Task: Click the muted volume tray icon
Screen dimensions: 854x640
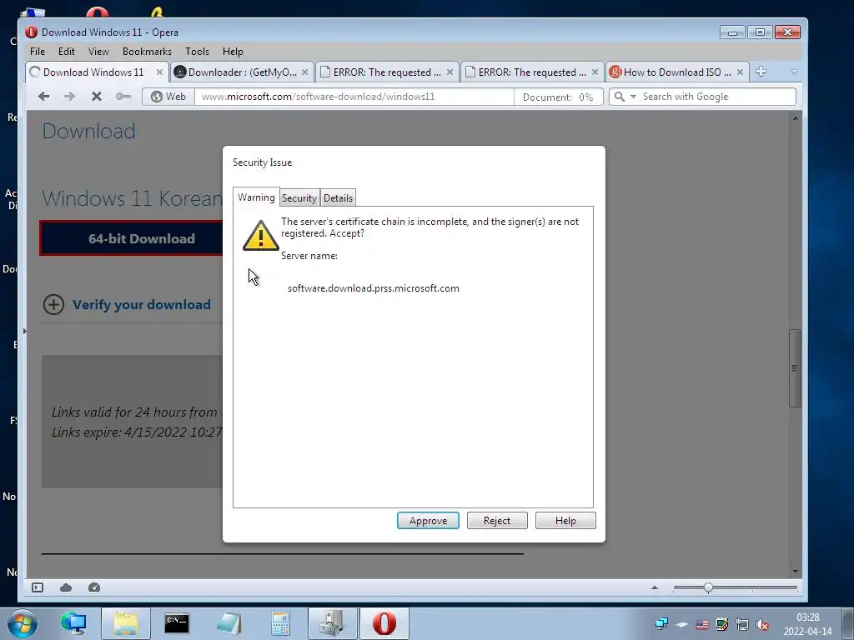Action: (x=762, y=624)
